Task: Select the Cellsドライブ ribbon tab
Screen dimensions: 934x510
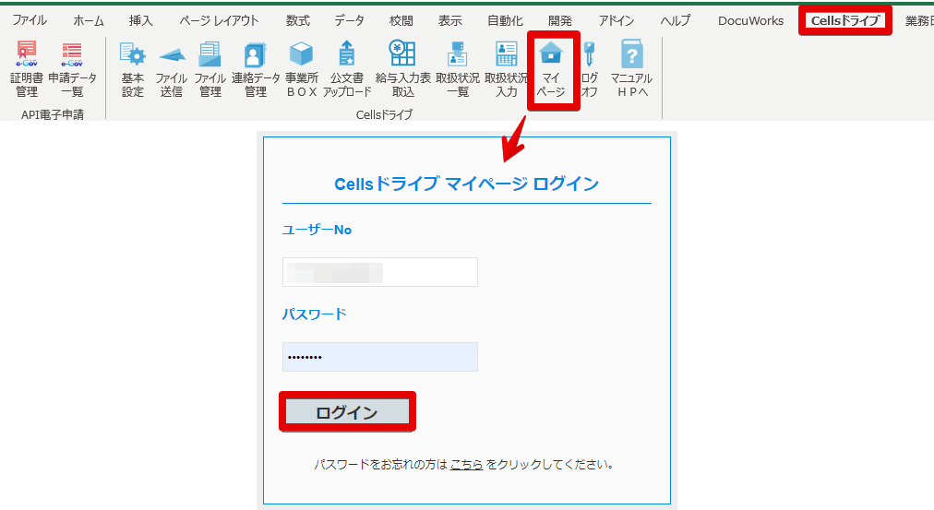Action: click(845, 20)
